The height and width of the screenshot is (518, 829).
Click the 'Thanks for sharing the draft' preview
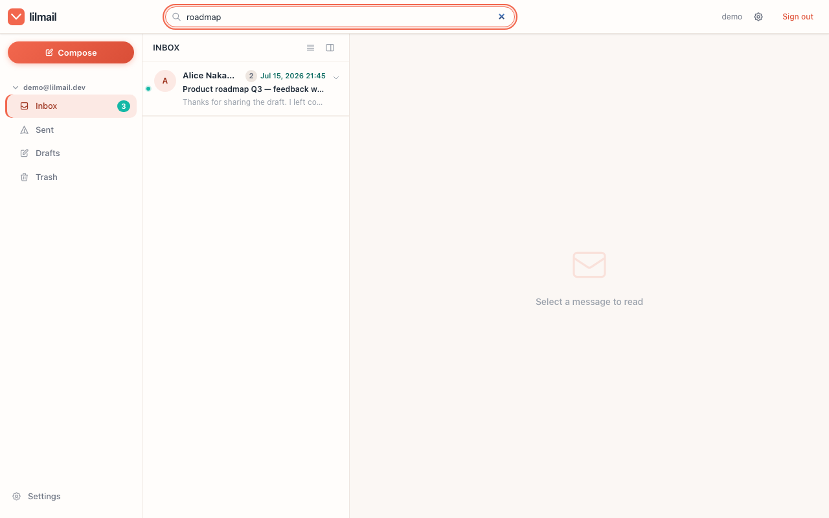tap(253, 102)
